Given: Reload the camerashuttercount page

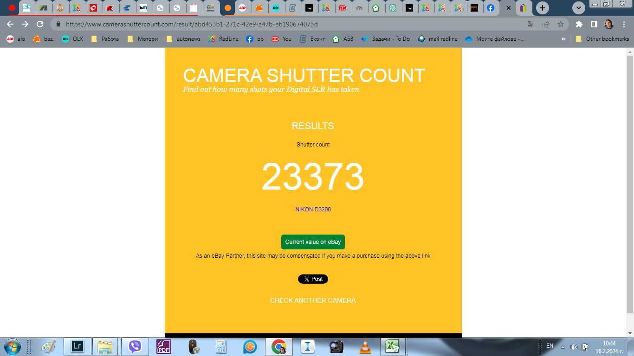Looking at the screenshot, I should click(x=40, y=24).
